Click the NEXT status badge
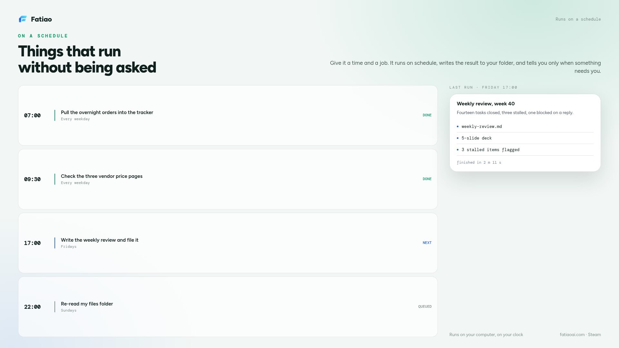 [427, 243]
